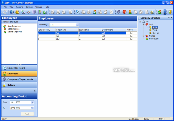Pin the Company Structure panel
This screenshot has height=121, width=174.
pos(169,18)
